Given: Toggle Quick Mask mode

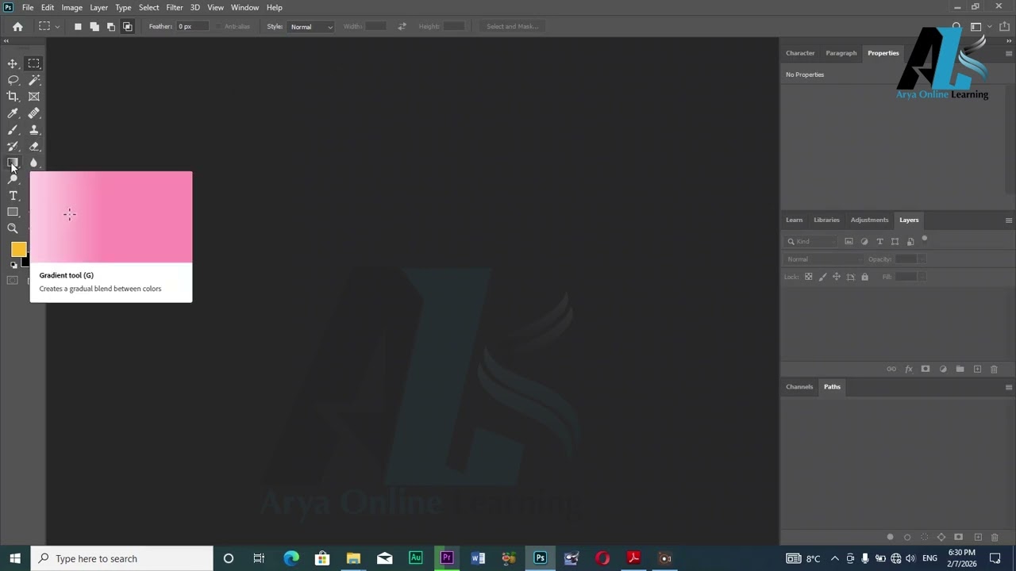Looking at the screenshot, I should [13, 281].
